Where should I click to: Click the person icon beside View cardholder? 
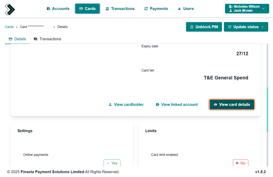110,105
